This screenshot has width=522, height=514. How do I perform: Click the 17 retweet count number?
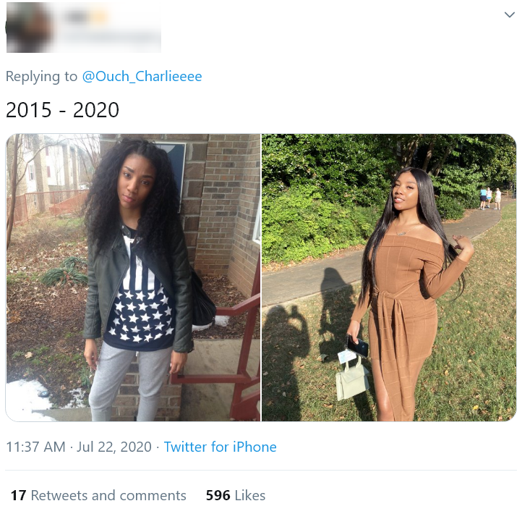[18, 495]
